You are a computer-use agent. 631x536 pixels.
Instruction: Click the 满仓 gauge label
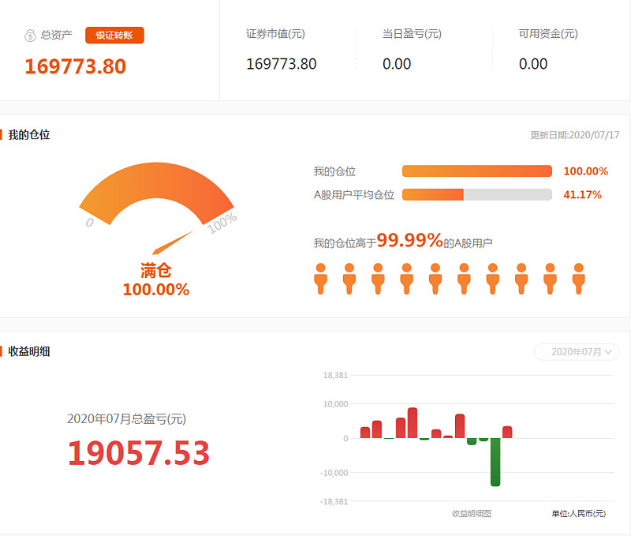156,270
